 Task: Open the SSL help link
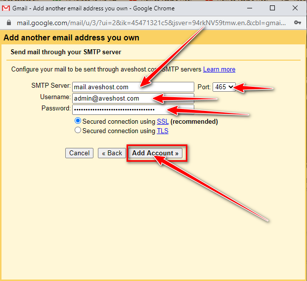pos(163,121)
